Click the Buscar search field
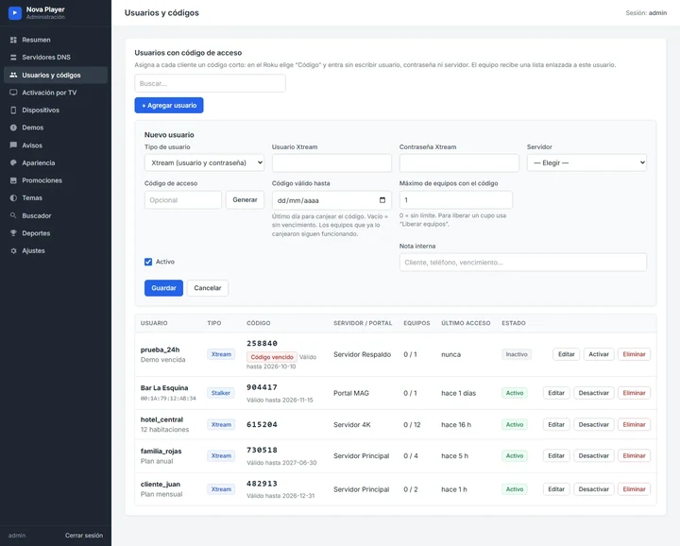The image size is (680, 546). tap(210, 83)
